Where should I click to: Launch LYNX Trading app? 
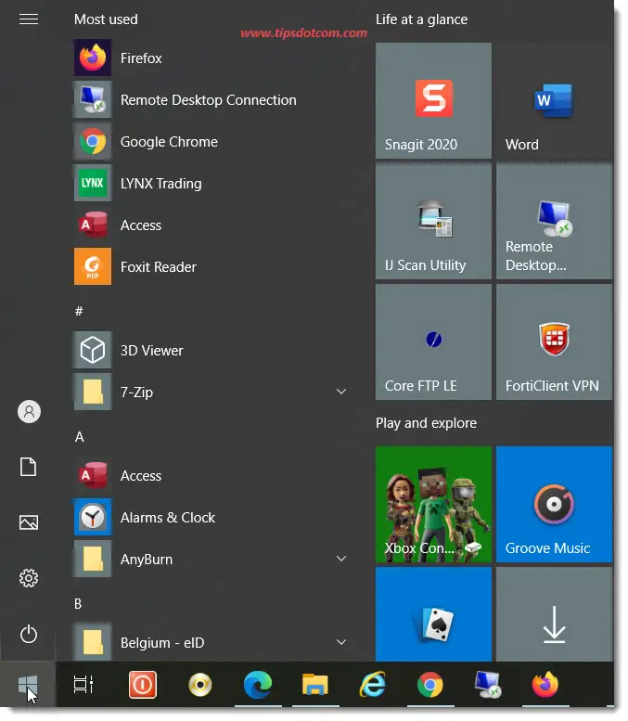[x=211, y=183]
